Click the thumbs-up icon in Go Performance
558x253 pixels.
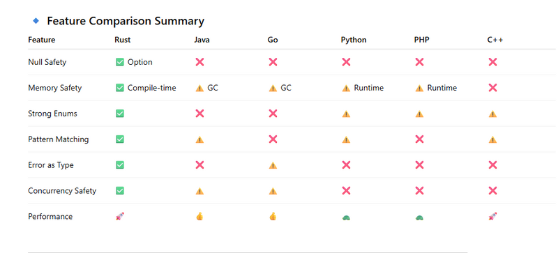(273, 216)
